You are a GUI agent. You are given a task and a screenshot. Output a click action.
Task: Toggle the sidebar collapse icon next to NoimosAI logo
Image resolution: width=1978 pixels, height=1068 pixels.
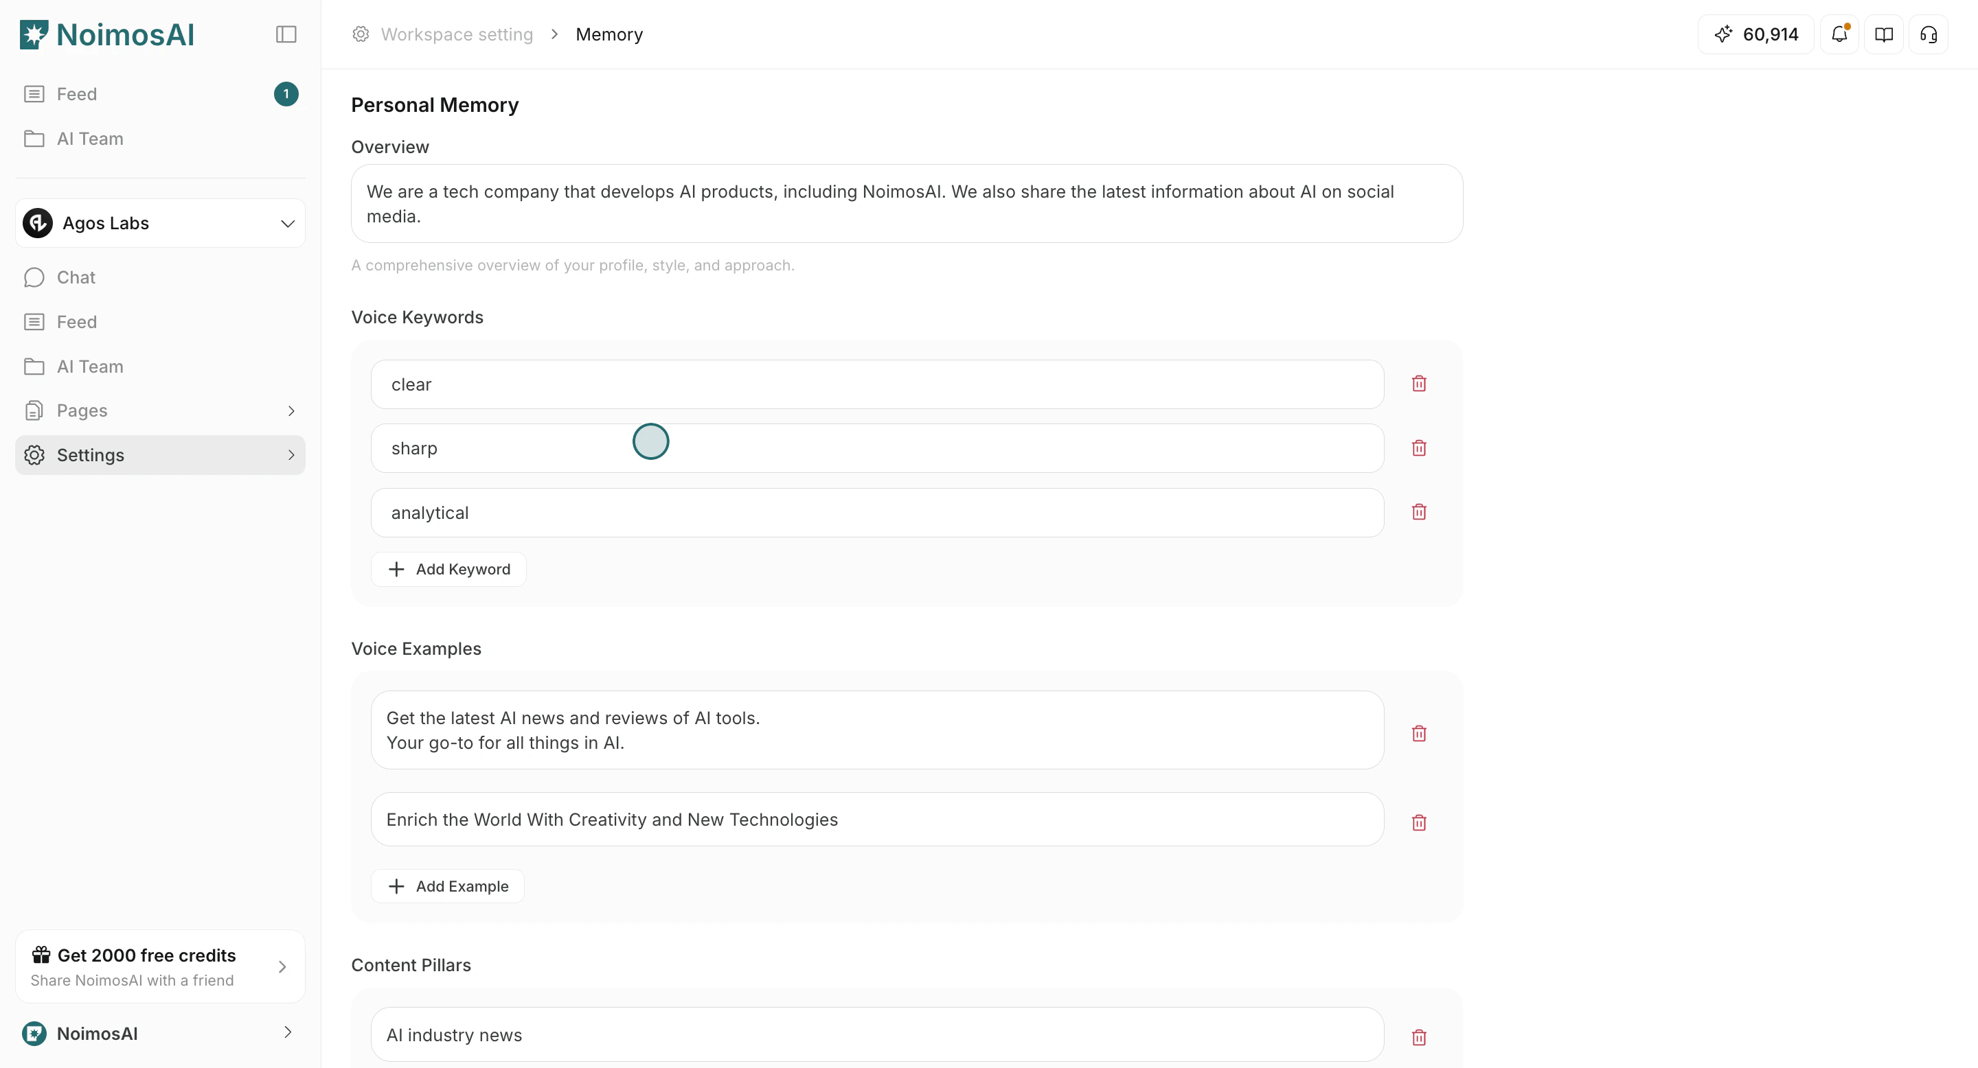tap(286, 34)
